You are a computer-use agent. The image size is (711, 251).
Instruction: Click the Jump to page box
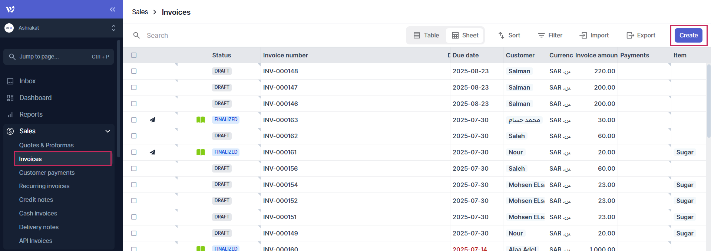(x=59, y=57)
